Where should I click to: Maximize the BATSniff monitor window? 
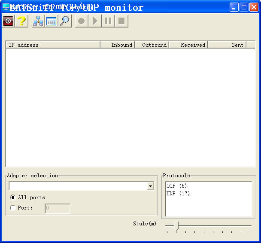pos(244,7)
